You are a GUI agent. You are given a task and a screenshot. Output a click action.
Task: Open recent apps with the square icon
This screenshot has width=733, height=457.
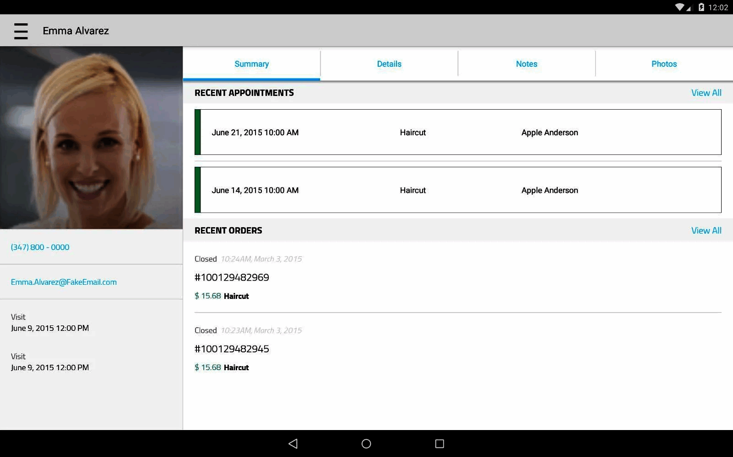tap(439, 443)
